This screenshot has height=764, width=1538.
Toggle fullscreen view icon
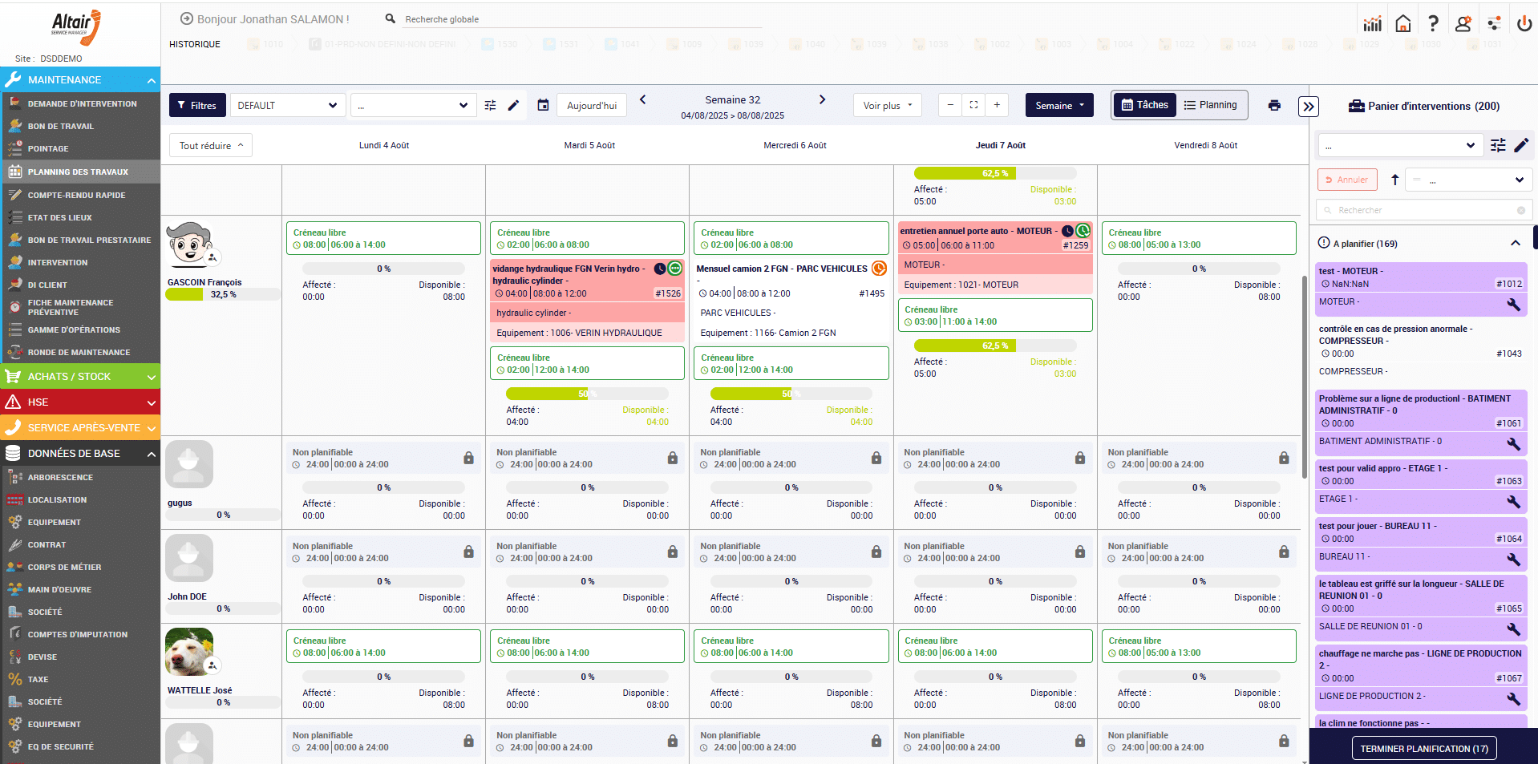(973, 105)
